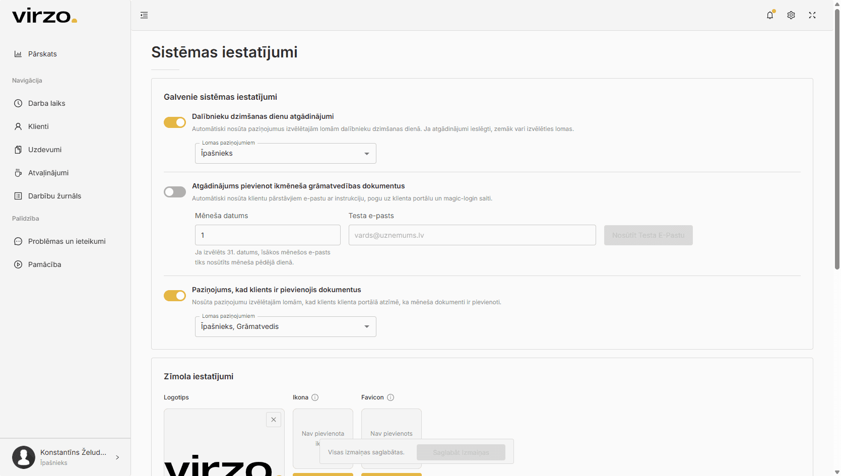Screen dimensions: 841x476
Task: Click the Problēmas un ieteikumi chat icon
Action: (18, 241)
